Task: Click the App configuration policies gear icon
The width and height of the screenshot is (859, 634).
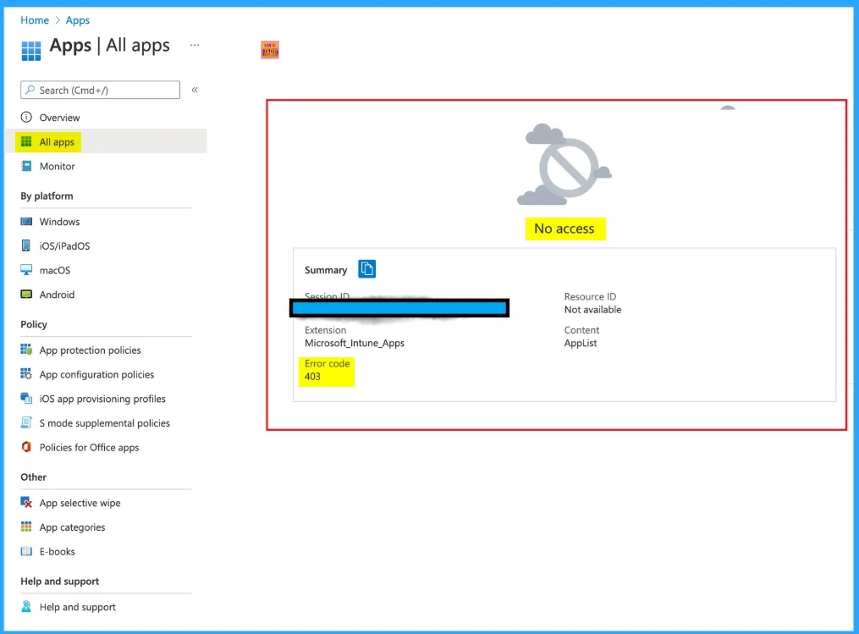Action: point(26,374)
